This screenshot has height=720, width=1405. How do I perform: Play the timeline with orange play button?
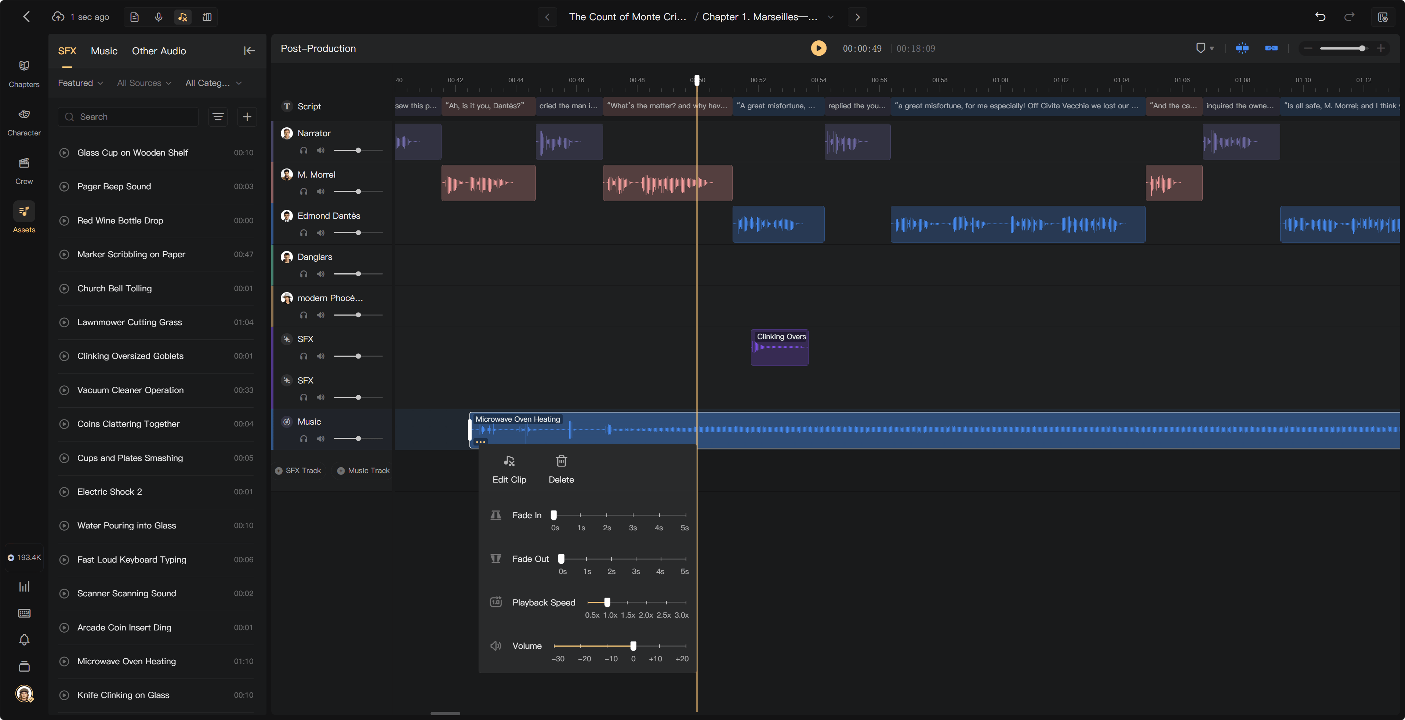(818, 48)
